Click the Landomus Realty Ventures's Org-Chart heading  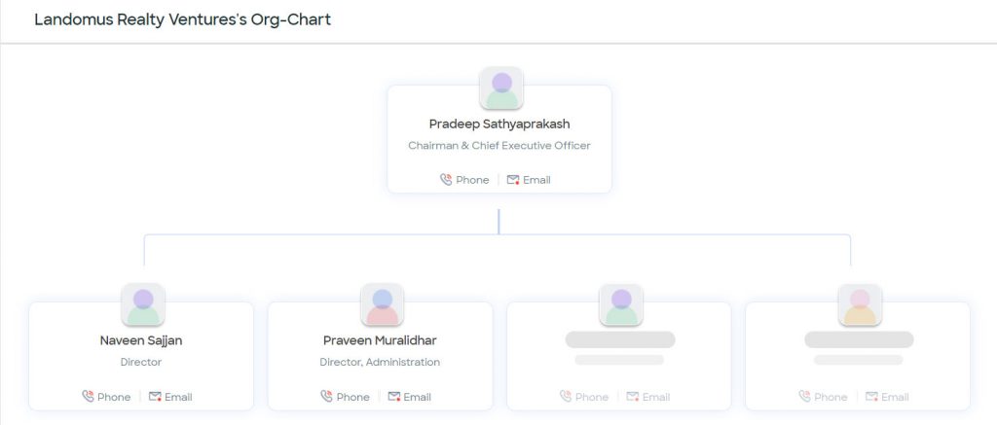(182, 19)
